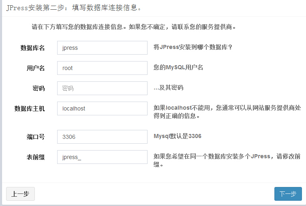This screenshot has width=306, height=206.
Task: Click the 数据库主机 label
Action: (30, 108)
